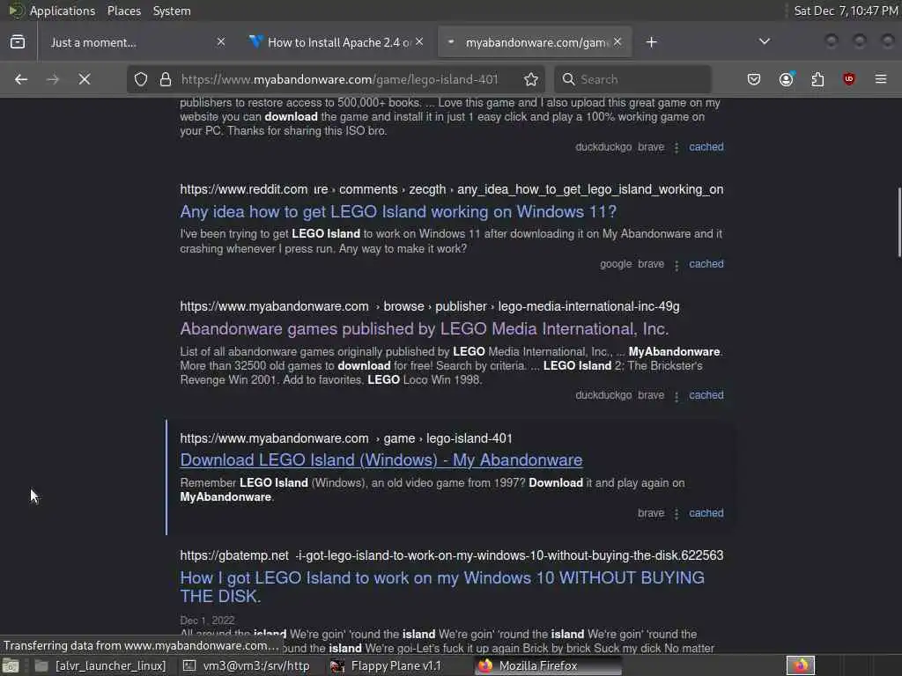Open the Applications menu

click(x=63, y=11)
